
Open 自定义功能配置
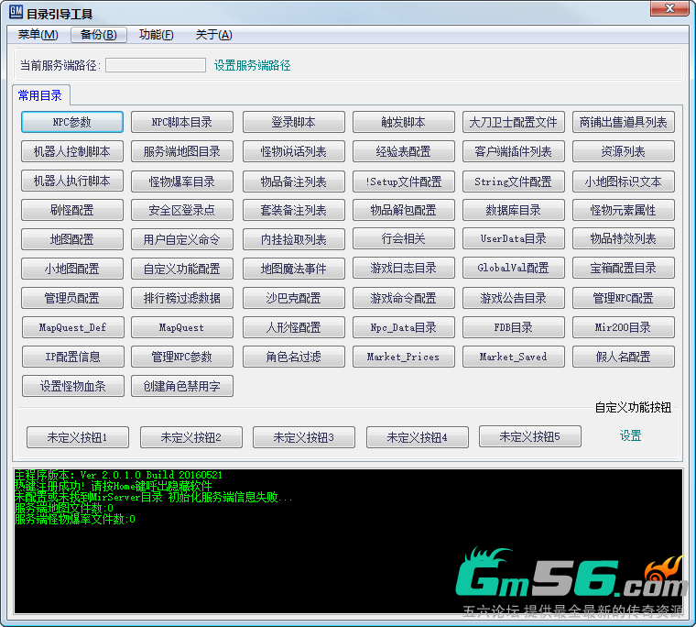point(182,269)
